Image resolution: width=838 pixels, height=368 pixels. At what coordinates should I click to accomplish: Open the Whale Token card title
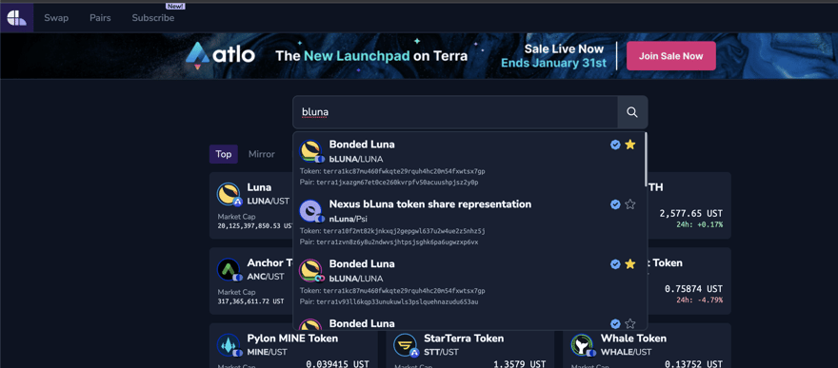click(634, 339)
